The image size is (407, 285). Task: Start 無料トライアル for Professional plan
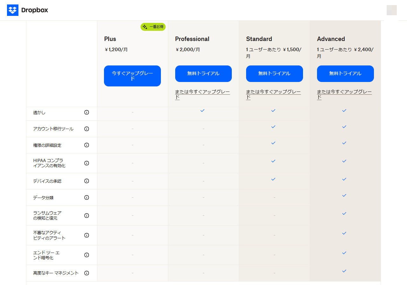point(203,74)
